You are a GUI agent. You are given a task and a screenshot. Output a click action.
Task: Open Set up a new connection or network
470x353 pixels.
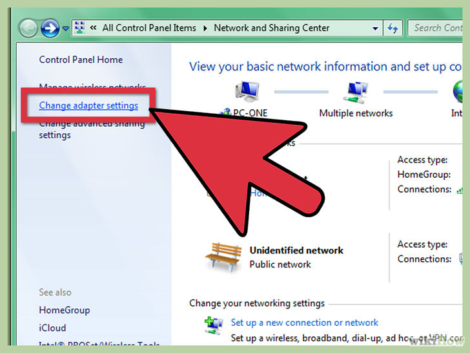click(x=304, y=323)
